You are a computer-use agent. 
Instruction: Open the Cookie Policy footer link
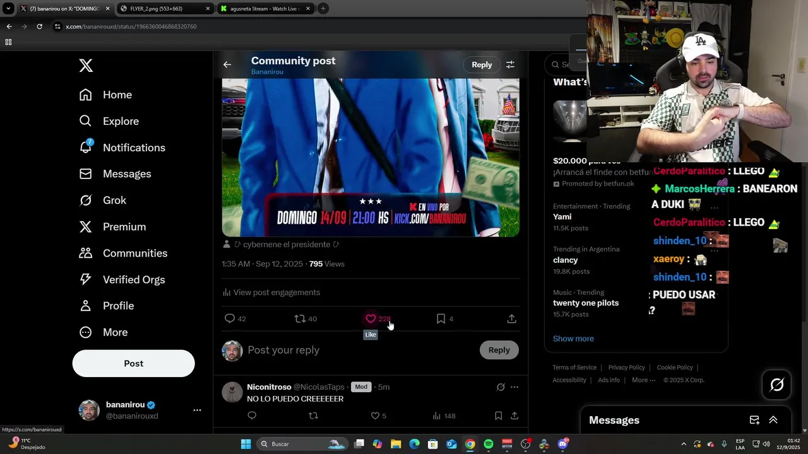[x=675, y=368]
